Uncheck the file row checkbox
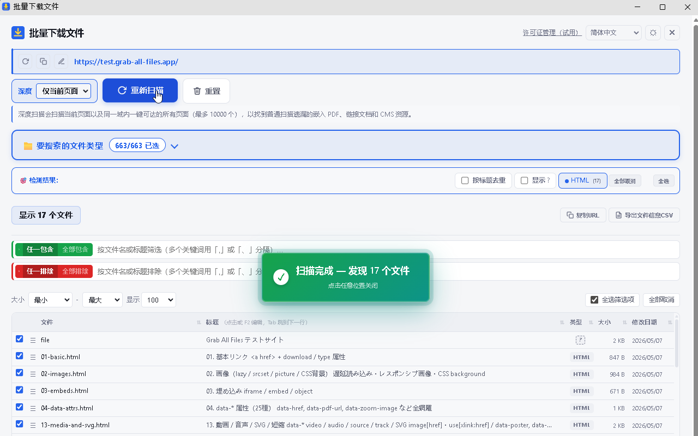The image size is (698, 436). (20, 339)
